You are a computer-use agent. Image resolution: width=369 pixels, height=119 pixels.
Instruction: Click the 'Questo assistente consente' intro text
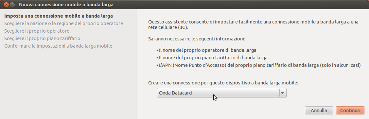(x=253, y=22)
